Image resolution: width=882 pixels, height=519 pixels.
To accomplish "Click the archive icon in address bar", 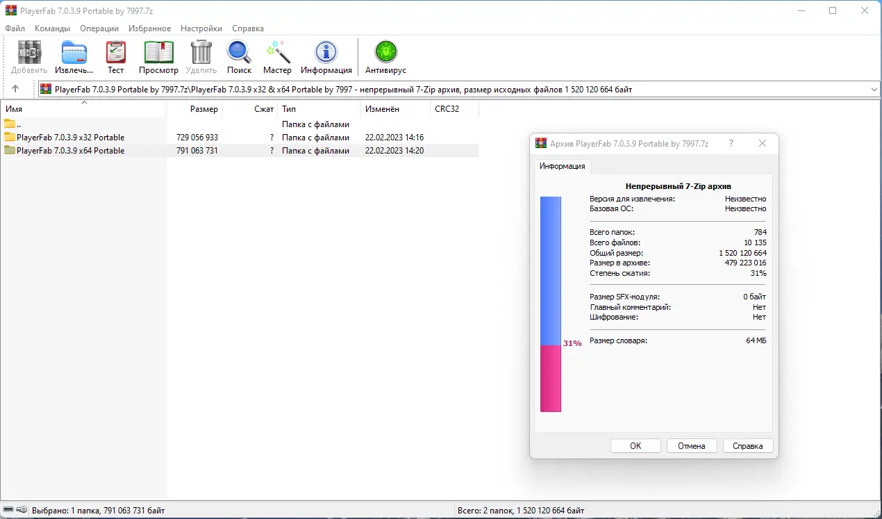I will pos(46,89).
